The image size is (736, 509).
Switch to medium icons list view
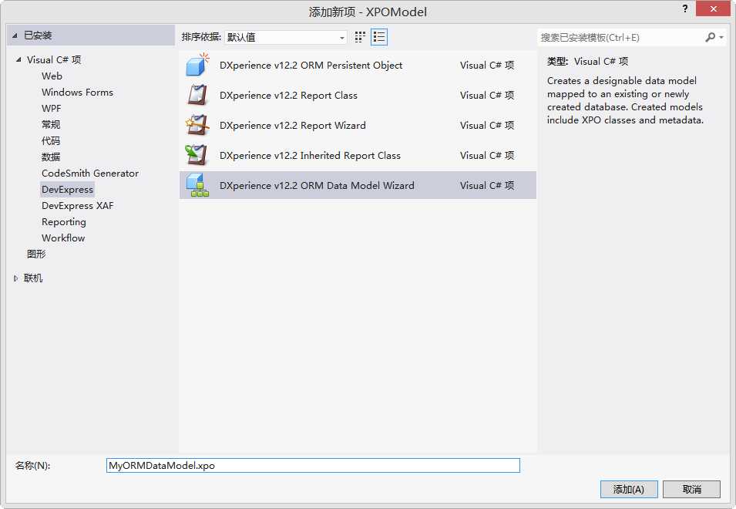coord(379,37)
